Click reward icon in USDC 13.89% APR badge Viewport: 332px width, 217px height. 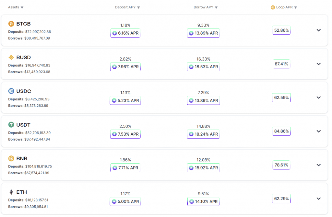point(191,100)
